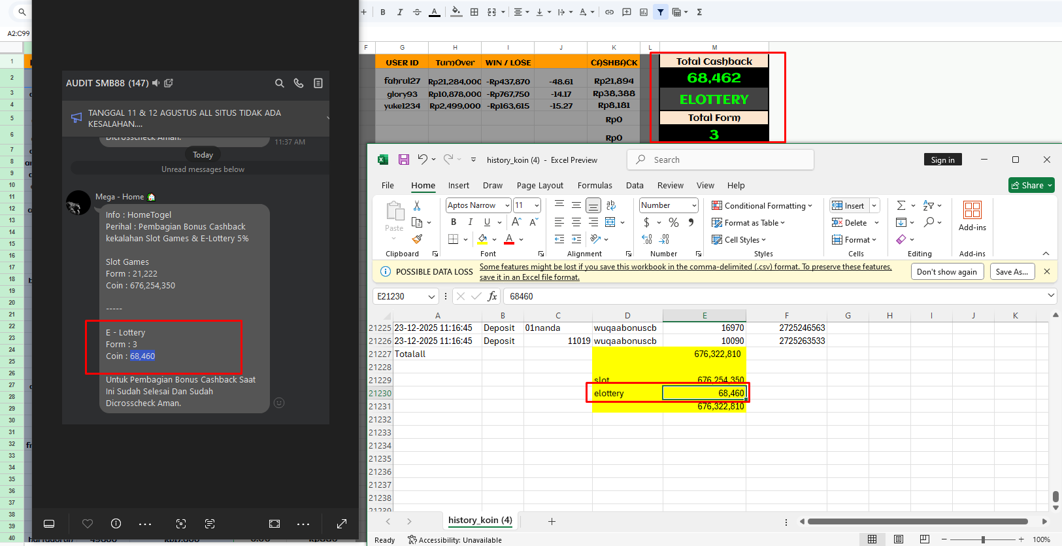Image resolution: width=1062 pixels, height=546 pixels.
Task: Toggle the filter button in Google Sheets toolbar
Action: [661, 12]
